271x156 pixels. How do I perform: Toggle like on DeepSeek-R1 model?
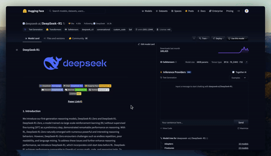(x=71, y=23)
